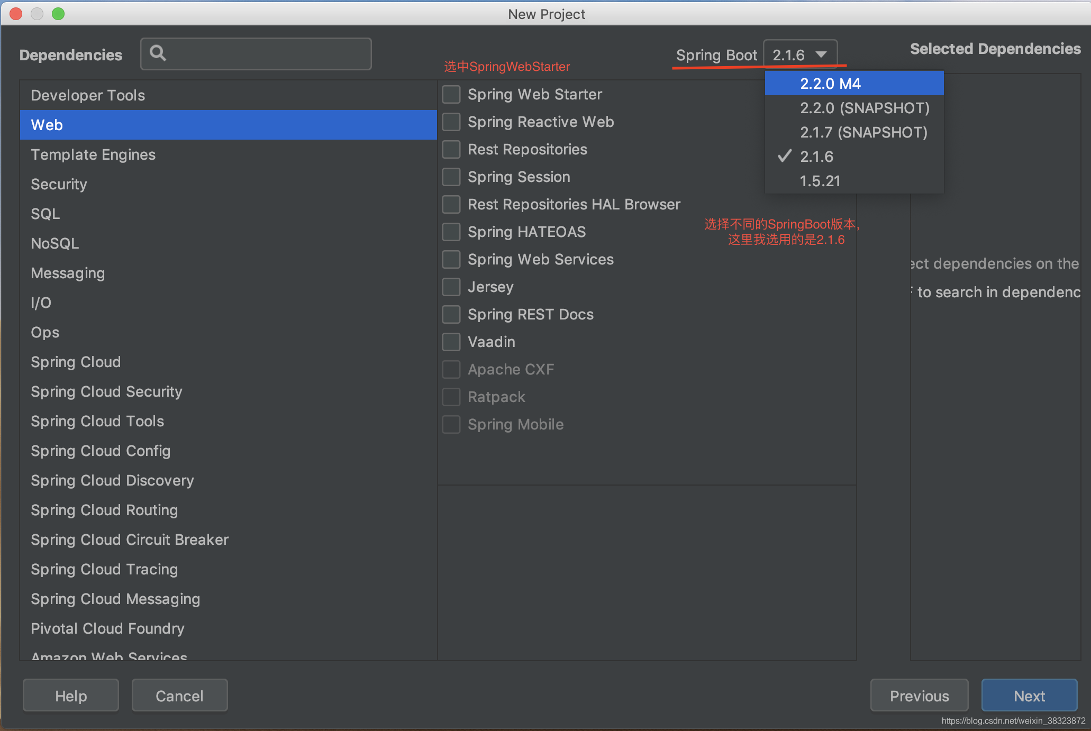
Task: Select Messaging dependencies category
Action: pos(67,273)
